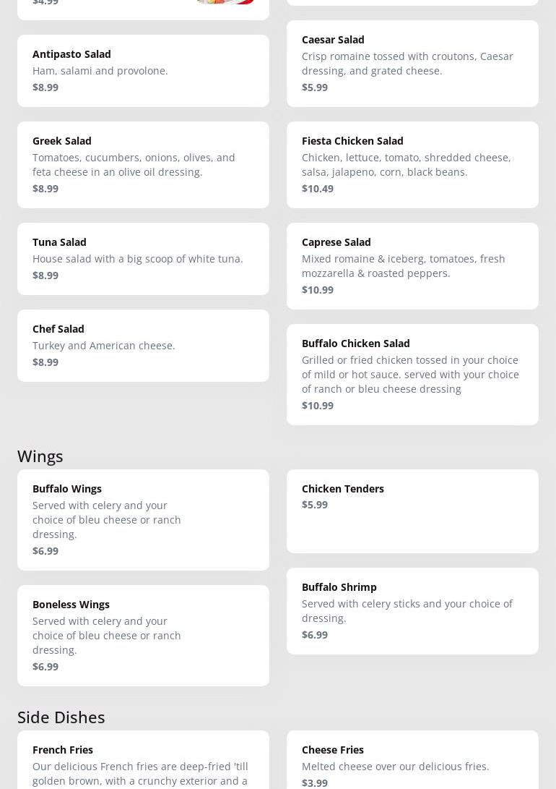Click the Side Dishes section heading
Screen dimensions: 556x789
pos(61,717)
